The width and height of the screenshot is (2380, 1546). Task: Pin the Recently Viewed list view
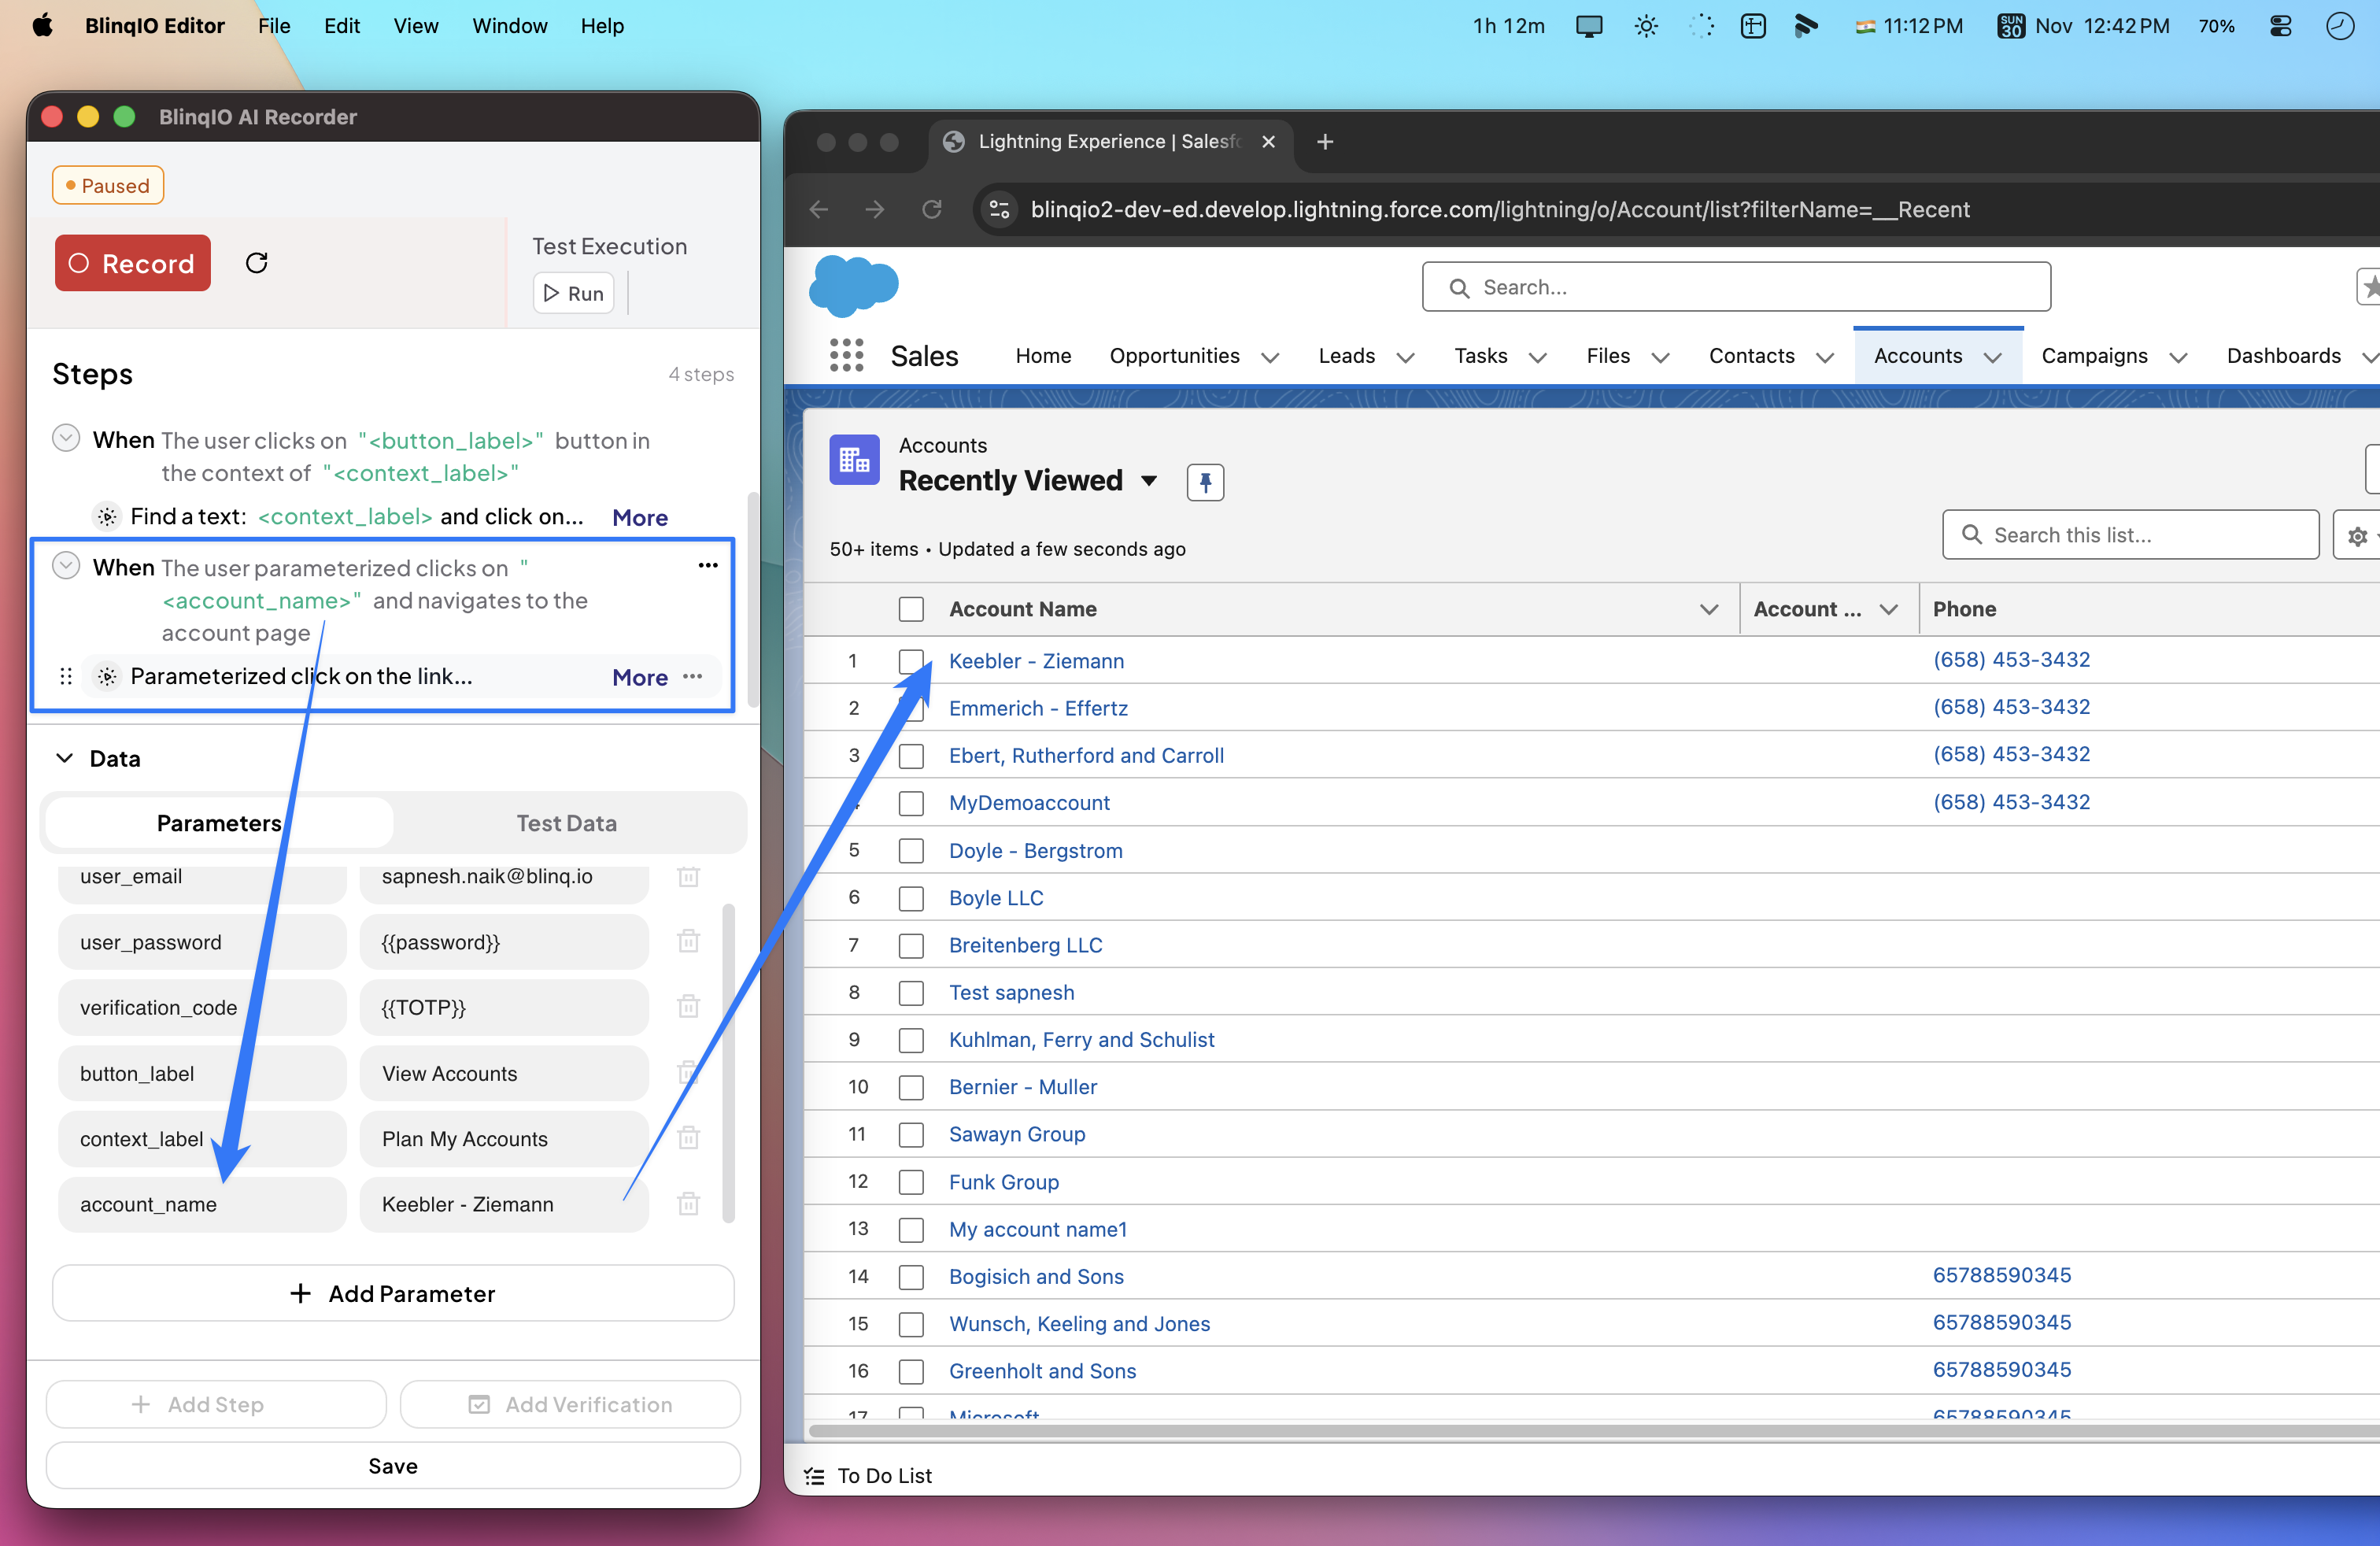[x=1205, y=482]
